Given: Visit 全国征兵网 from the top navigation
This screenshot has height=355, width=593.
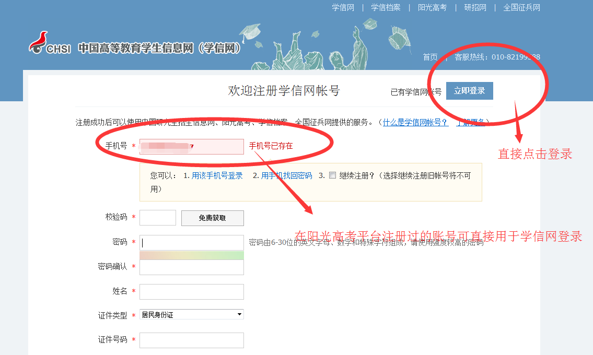Looking at the screenshot, I should (521, 7).
